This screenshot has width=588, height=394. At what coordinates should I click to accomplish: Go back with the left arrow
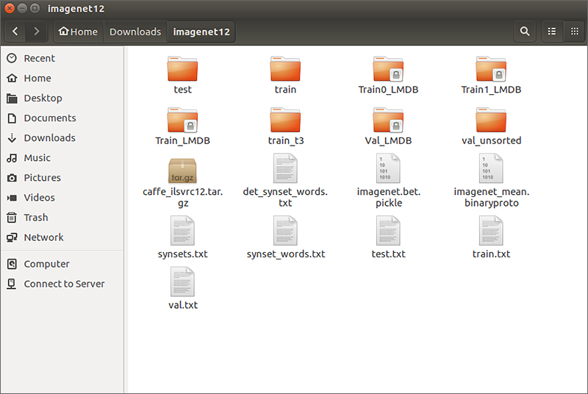[15, 32]
